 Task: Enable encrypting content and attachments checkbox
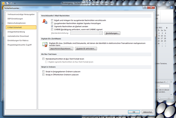tap(52, 20)
